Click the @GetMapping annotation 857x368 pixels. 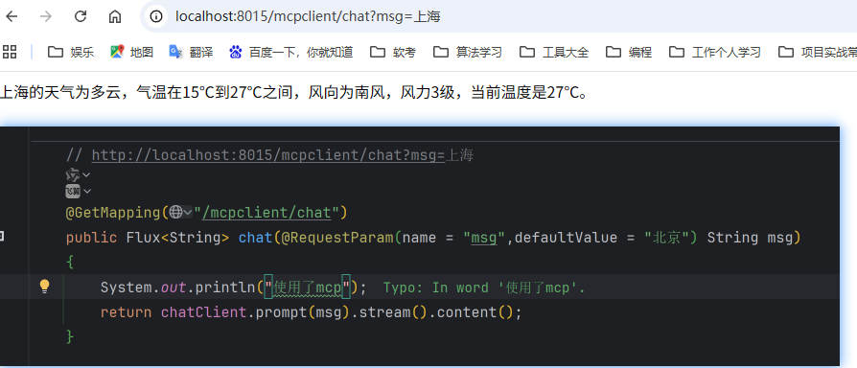(113, 212)
